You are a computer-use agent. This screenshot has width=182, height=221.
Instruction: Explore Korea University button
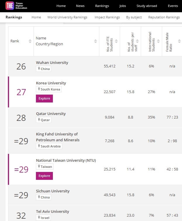(44, 98)
